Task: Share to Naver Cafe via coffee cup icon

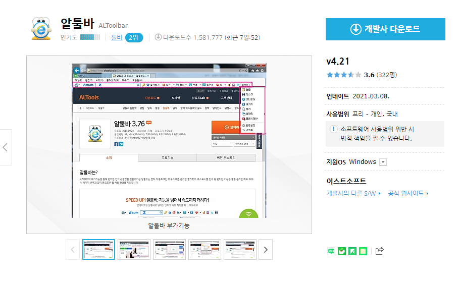Action: (342, 251)
